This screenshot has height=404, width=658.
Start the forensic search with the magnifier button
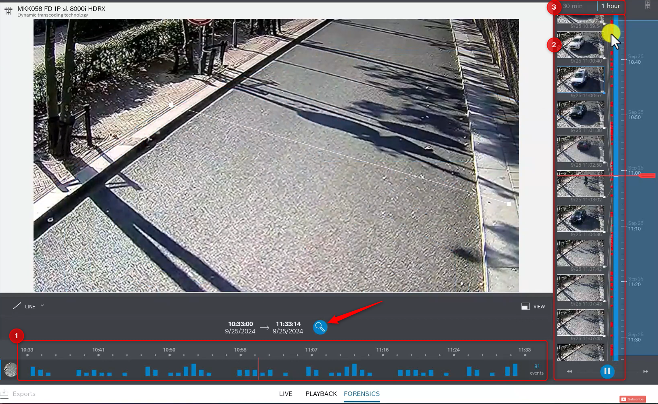320,327
